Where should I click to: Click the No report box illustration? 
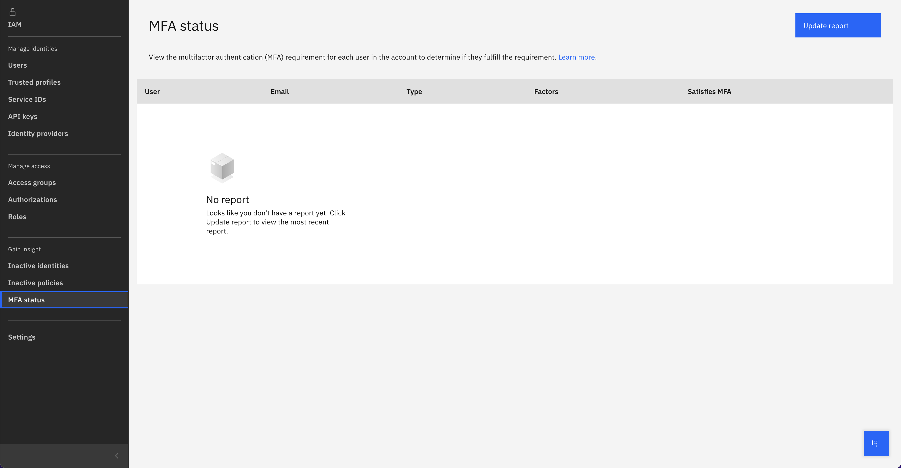(222, 168)
